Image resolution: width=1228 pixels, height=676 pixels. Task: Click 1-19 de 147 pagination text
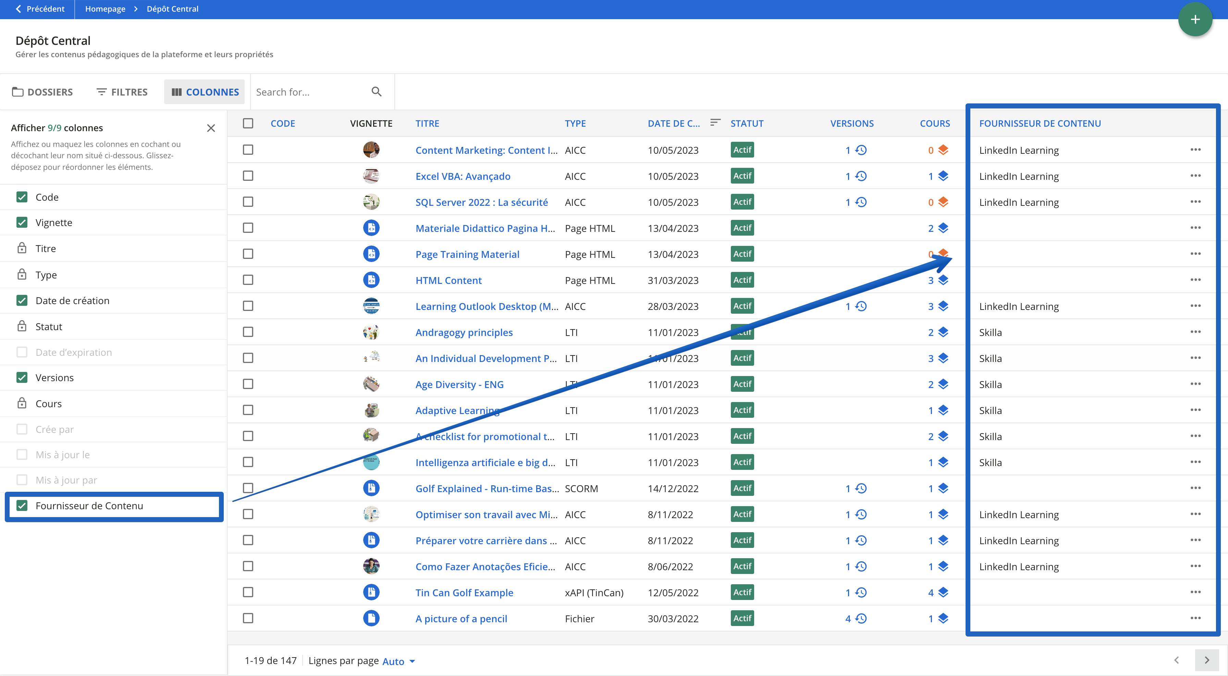point(270,661)
